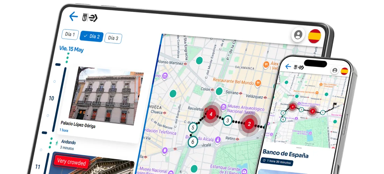Click the Restaurante Bel Mondo map pin

[258, 83]
